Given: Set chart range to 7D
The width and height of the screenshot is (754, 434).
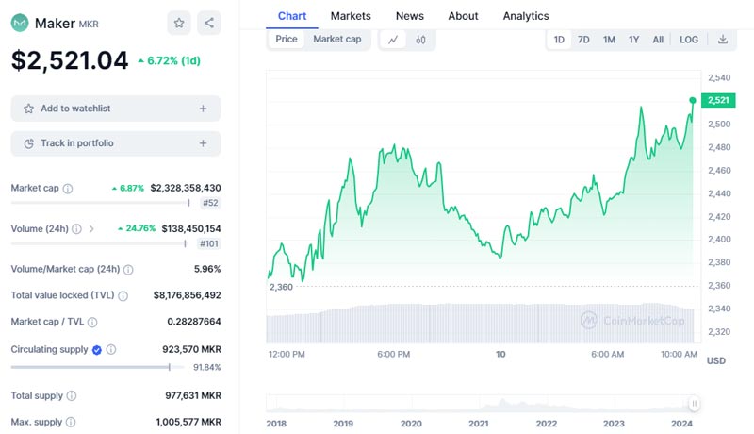Looking at the screenshot, I should pos(583,40).
